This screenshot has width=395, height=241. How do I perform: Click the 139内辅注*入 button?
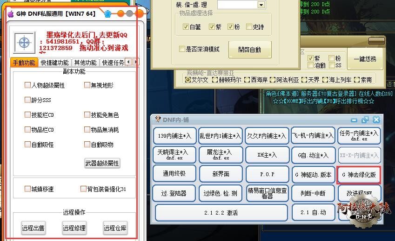(174, 136)
